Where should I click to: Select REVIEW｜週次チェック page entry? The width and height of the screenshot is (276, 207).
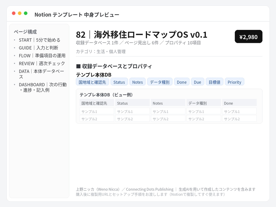(x=42, y=63)
